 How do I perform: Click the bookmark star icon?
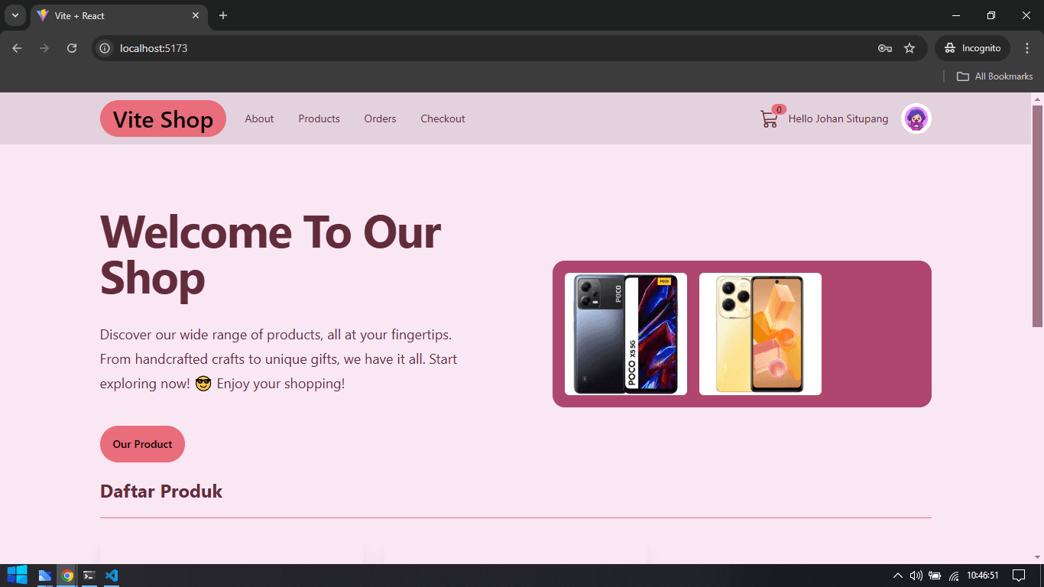coord(909,47)
